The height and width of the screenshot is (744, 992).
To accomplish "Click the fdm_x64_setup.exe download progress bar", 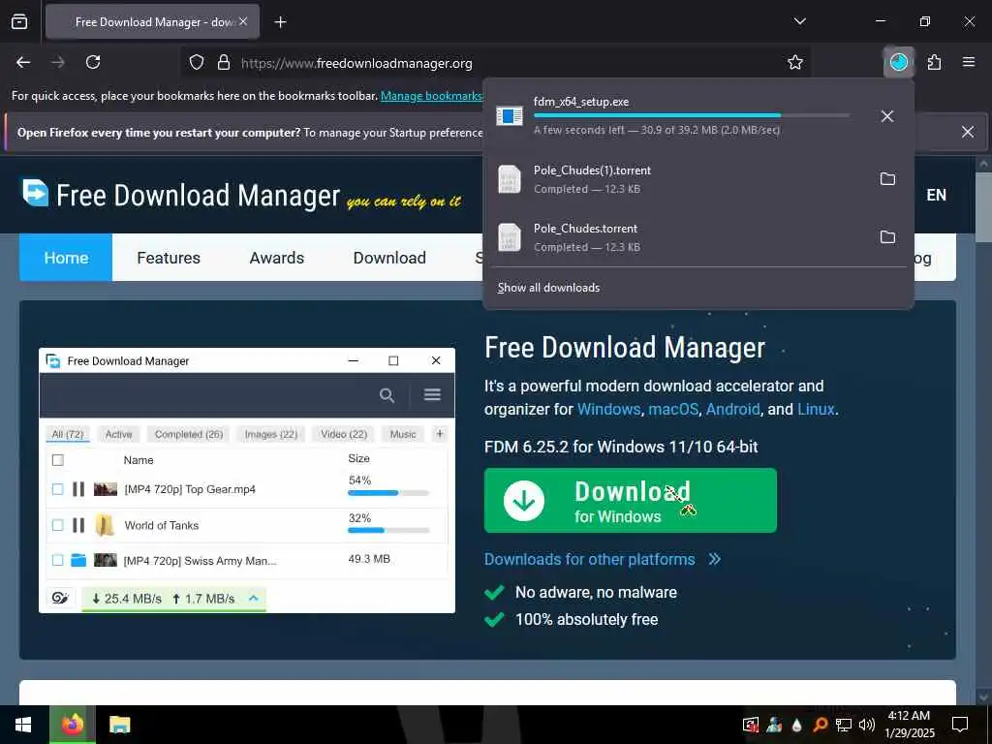I will point(692,115).
